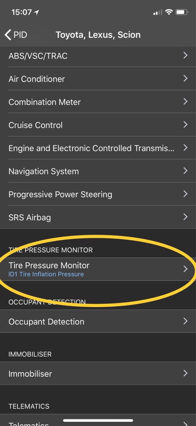Tap the chevron beside Cruise Control
This screenshot has height=426, width=196.
[186, 125]
